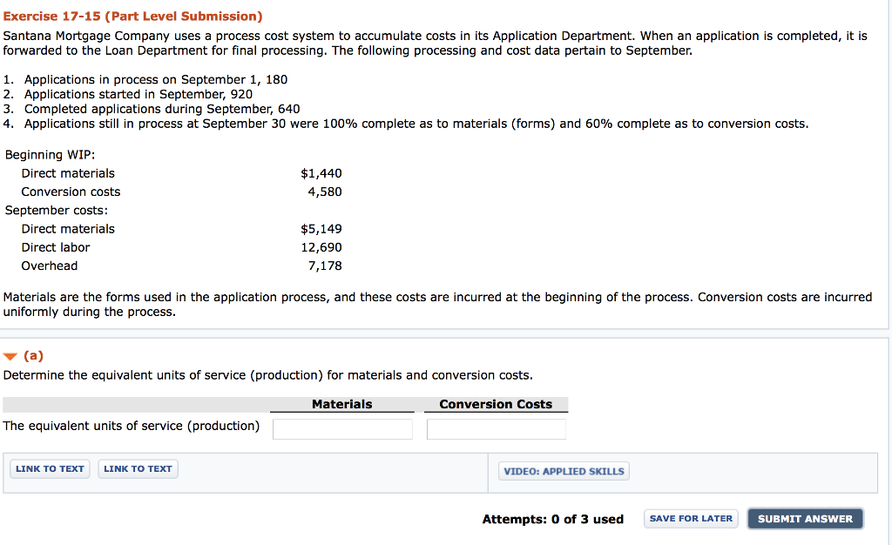
Task: Focus the Conversion Costs equivalent units field
Action: [x=496, y=429]
